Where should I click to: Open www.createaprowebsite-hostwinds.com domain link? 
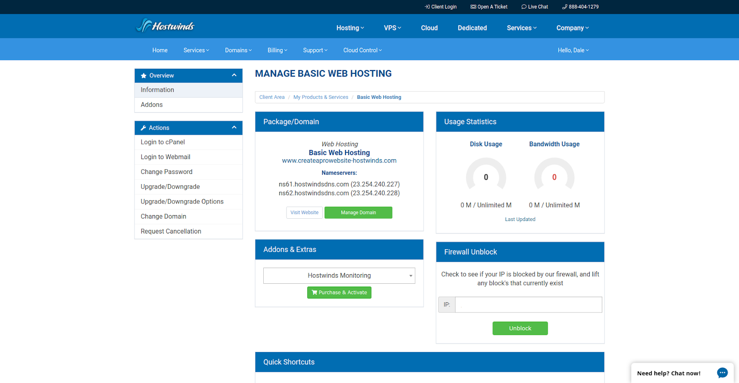[339, 161]
